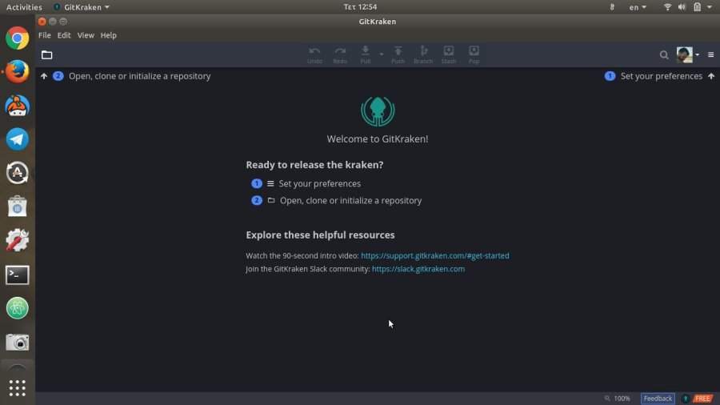720x405 pixels.
Task: Open Atom editor from the dock
Action: point(18,308)
